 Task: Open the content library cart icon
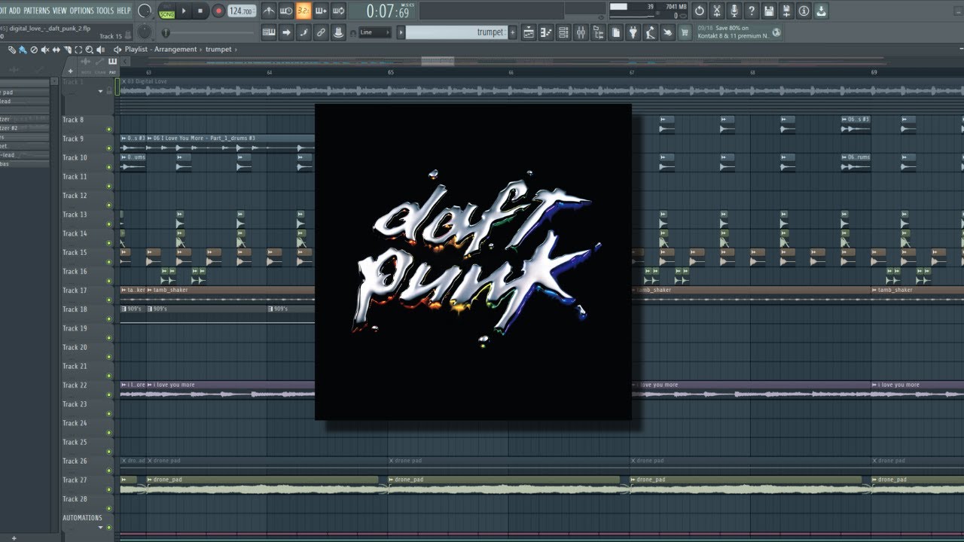coord(685,32)
